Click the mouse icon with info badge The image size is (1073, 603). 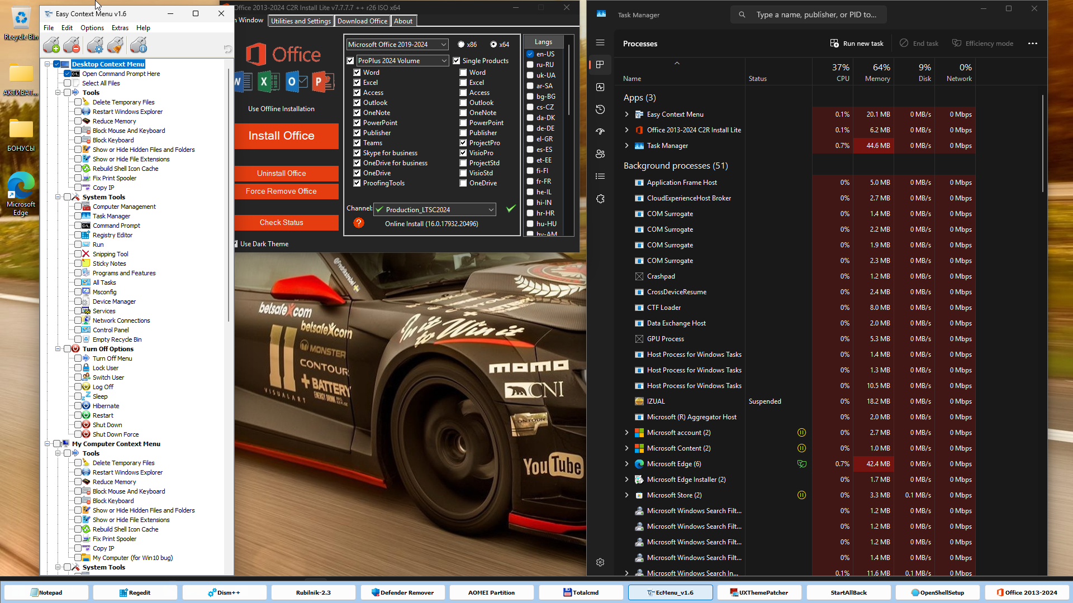139,45
